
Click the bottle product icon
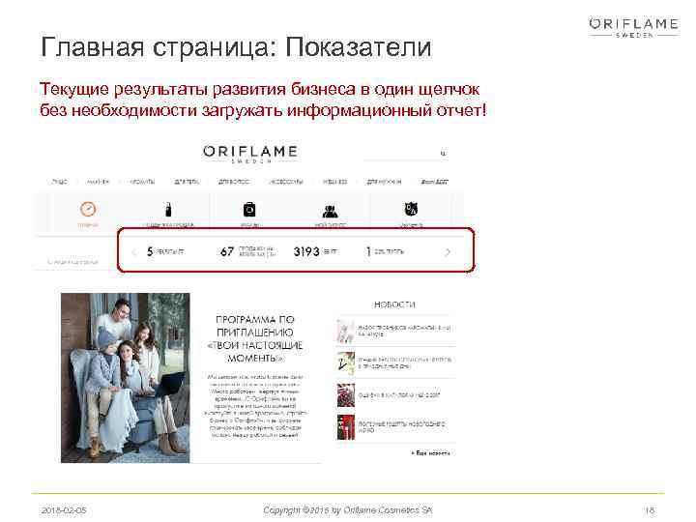[x=168, y=209]
